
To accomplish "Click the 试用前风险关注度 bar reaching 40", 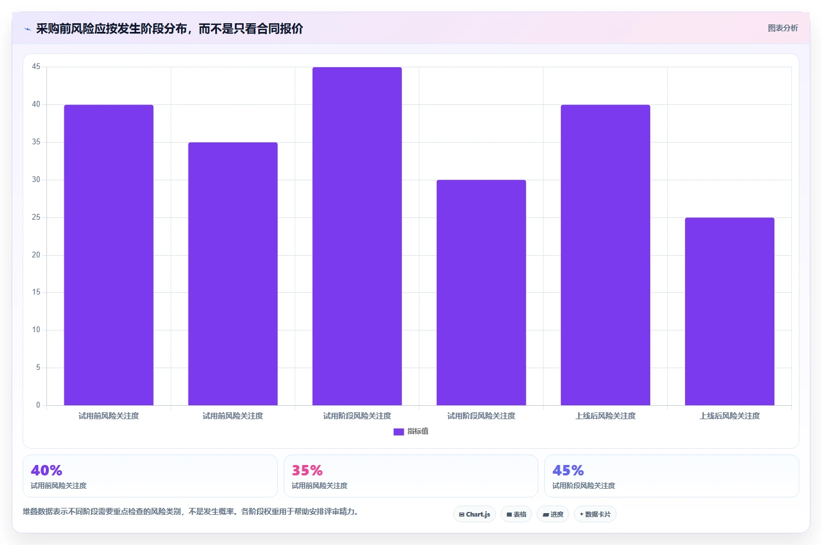I will (108, 255).
